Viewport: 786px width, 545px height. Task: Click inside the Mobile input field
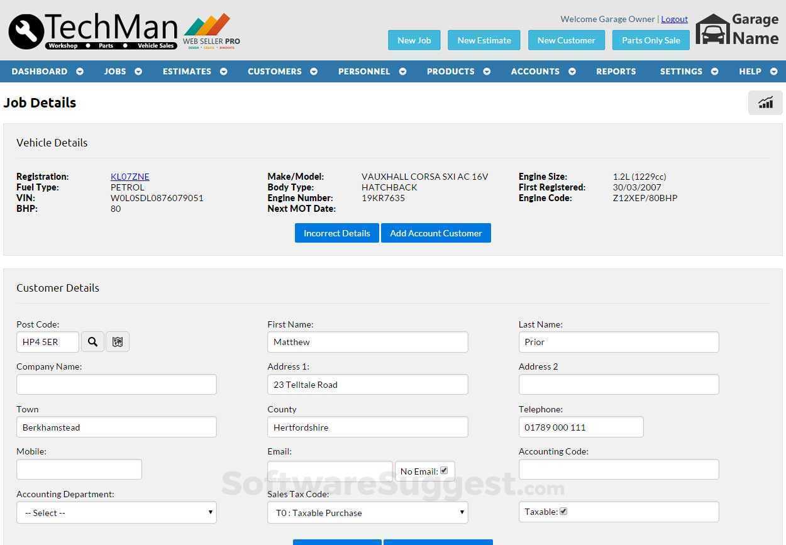tap(79, 469)
